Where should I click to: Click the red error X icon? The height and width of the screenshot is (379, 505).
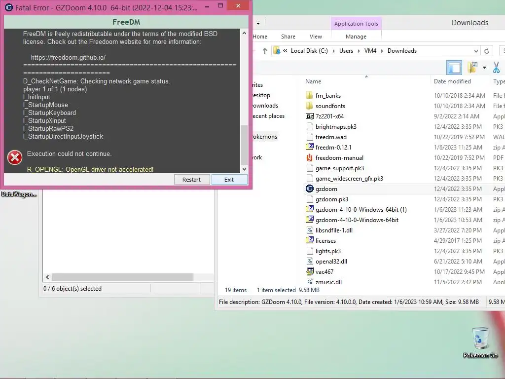coord(15,157)
